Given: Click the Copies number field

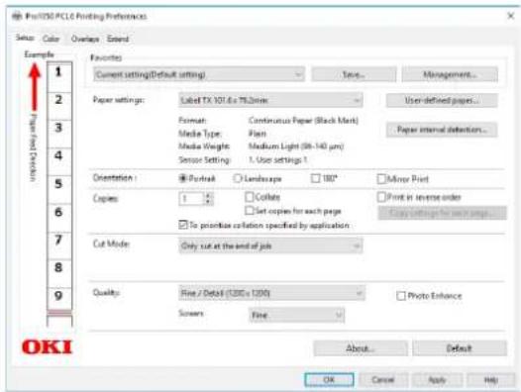Looking at the screenshot, I should tap(191, 199).
